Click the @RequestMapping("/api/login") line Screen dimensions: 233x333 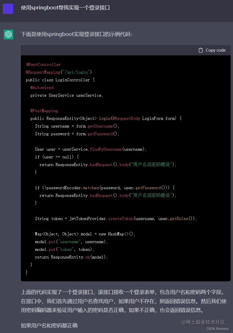tap(59, 72)
